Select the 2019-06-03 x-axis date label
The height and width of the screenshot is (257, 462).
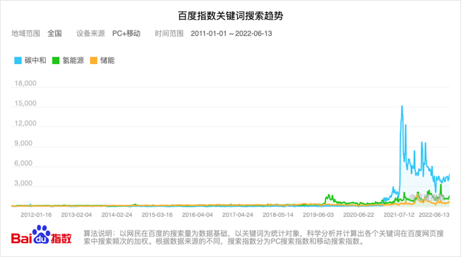point(318,214)
